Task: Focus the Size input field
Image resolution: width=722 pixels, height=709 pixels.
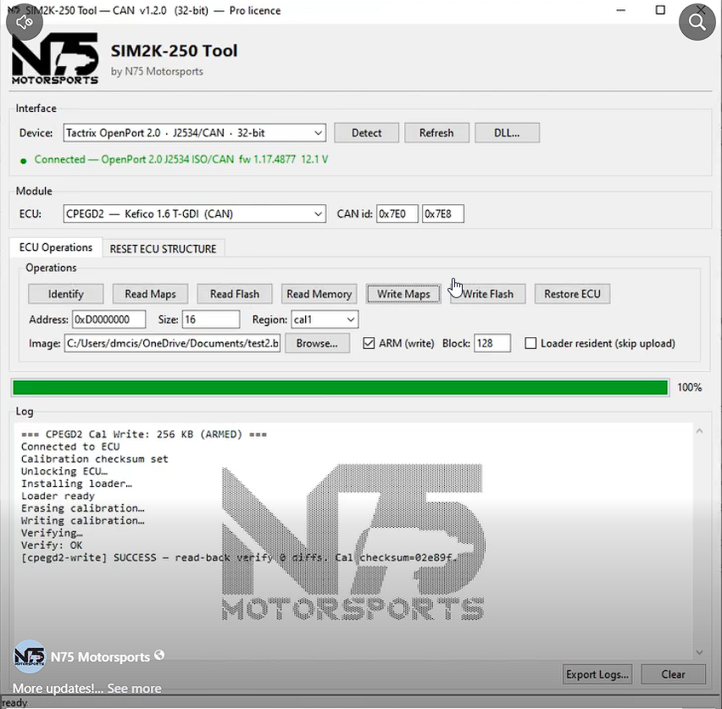Action: (x=211, y=319)
